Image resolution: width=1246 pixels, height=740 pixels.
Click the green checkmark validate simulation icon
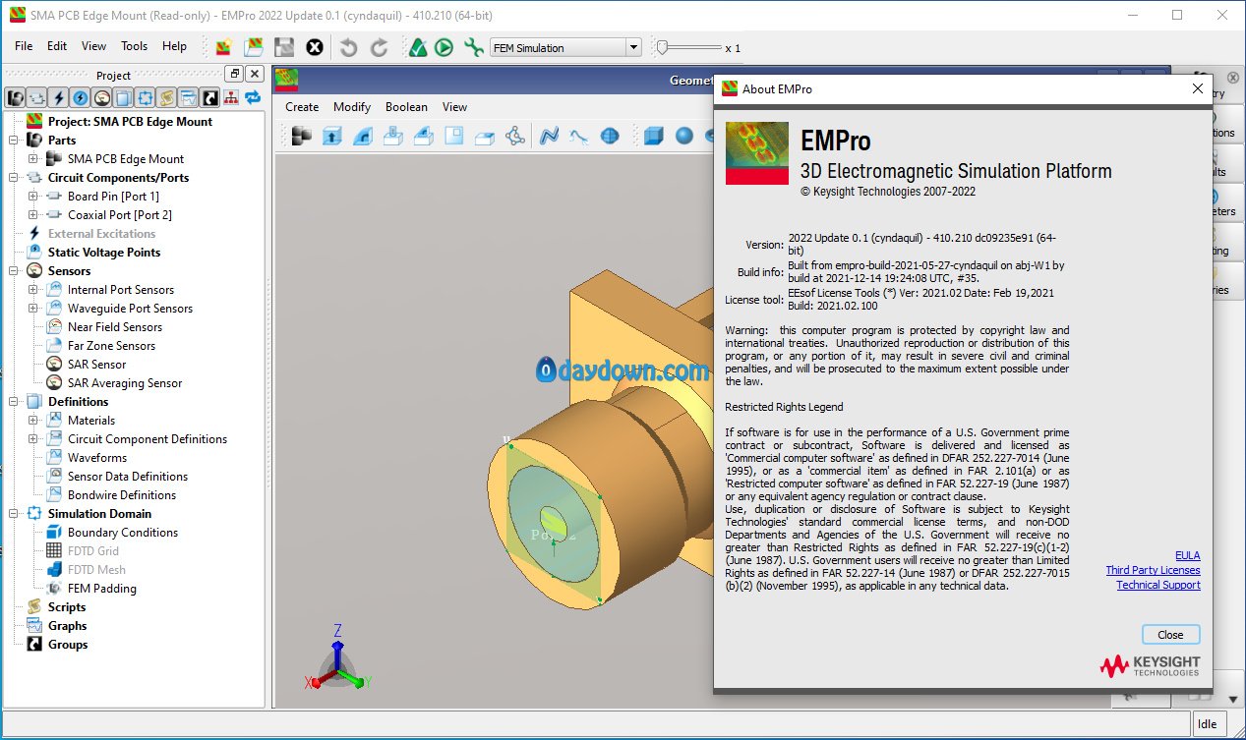pos(417,47)
